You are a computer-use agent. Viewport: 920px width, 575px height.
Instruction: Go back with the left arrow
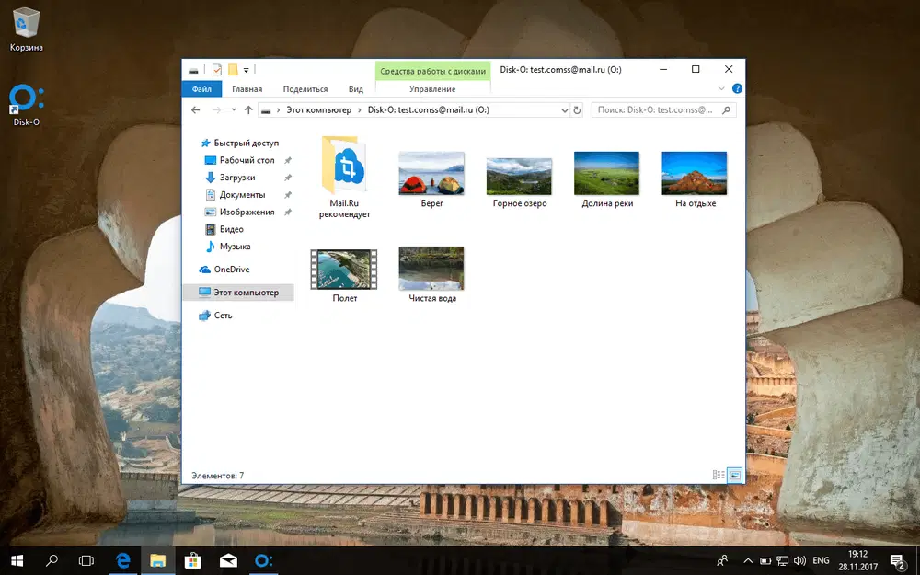[x=195, y=109]
